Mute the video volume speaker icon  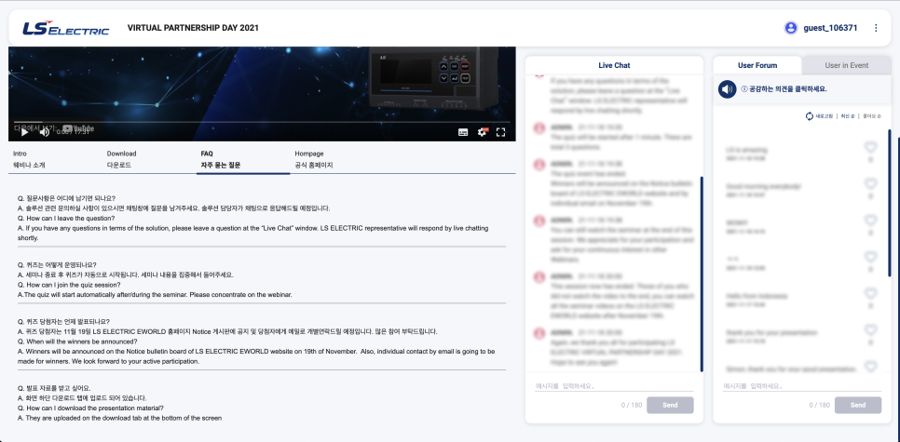pyautogui.click(x=44, y=132)
